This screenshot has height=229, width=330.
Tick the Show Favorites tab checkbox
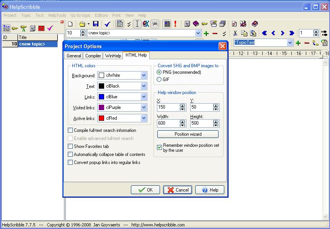coord(70,146)
